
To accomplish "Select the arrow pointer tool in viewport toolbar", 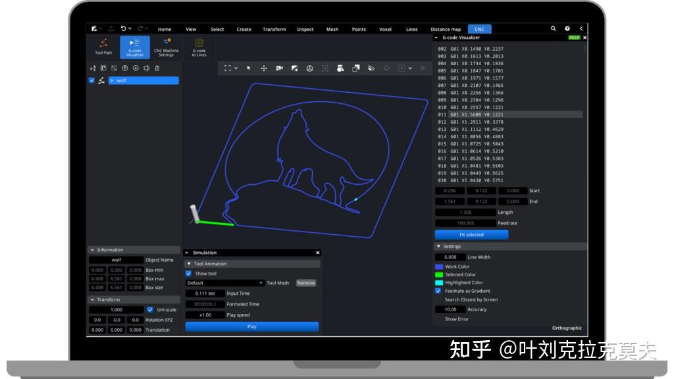I will tap(248, 68).
